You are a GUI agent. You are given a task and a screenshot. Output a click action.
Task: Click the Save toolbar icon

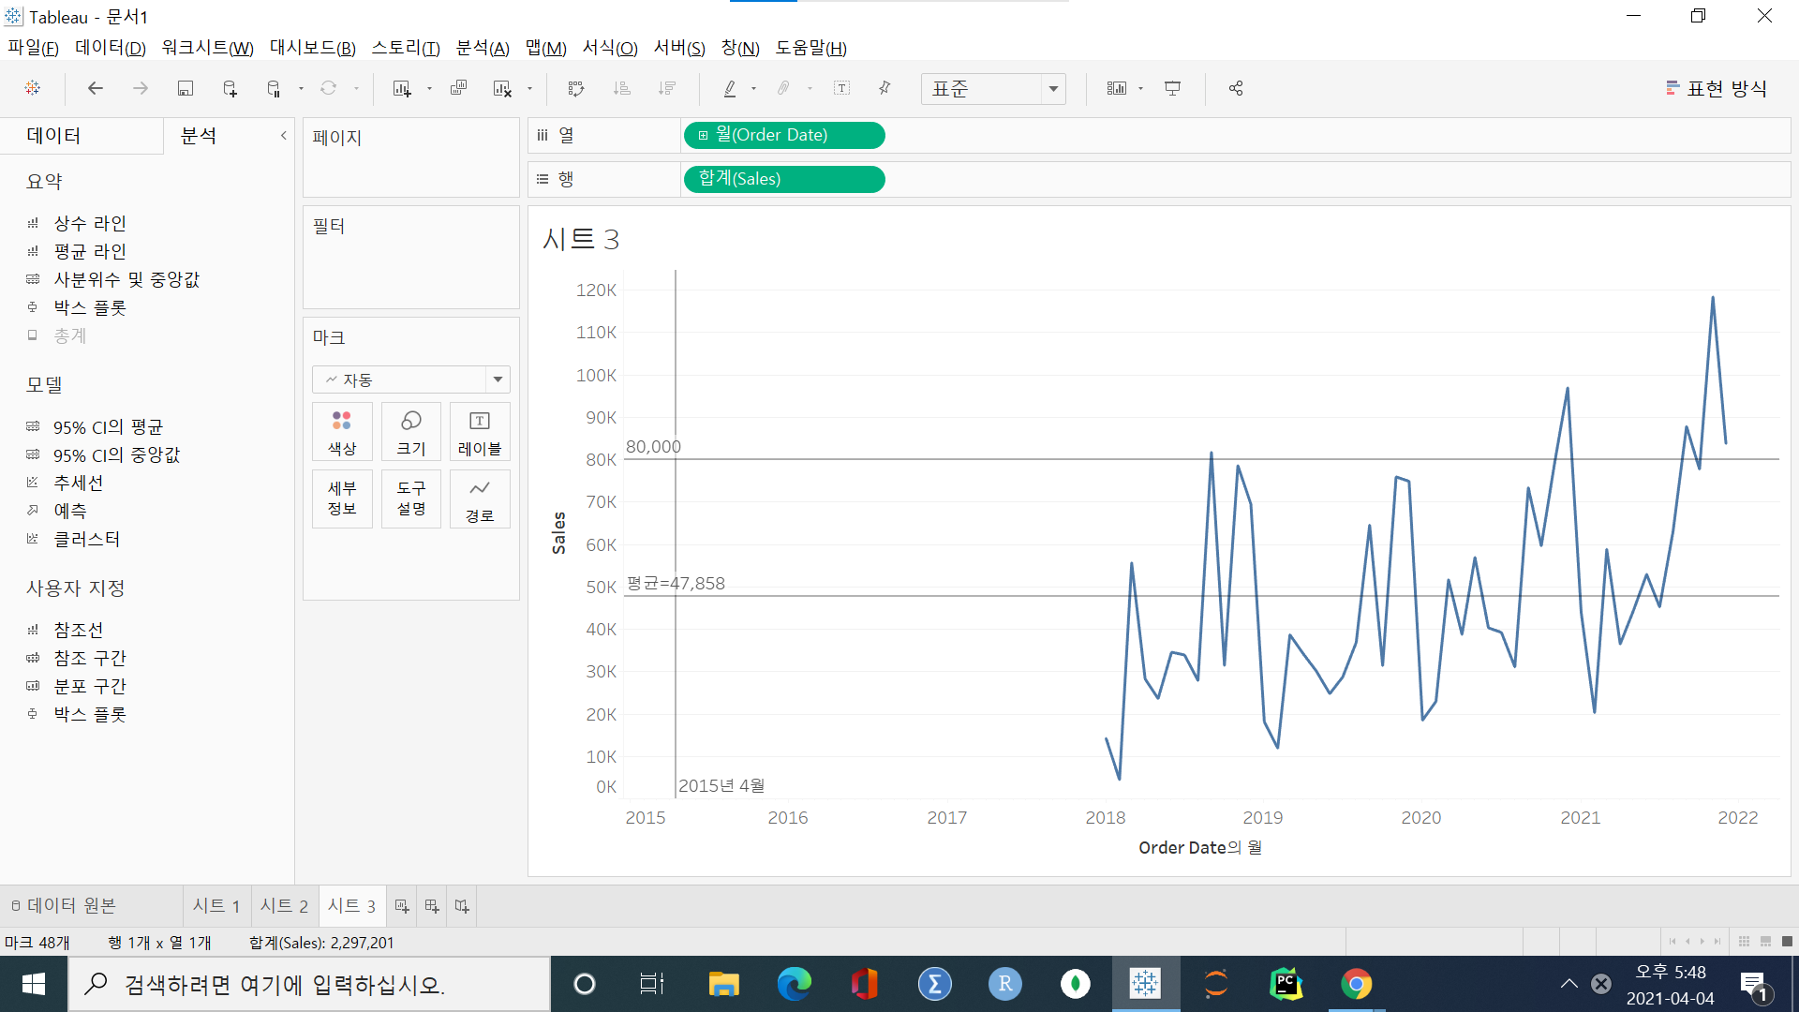pyautogui.click(x=186, y=88)
